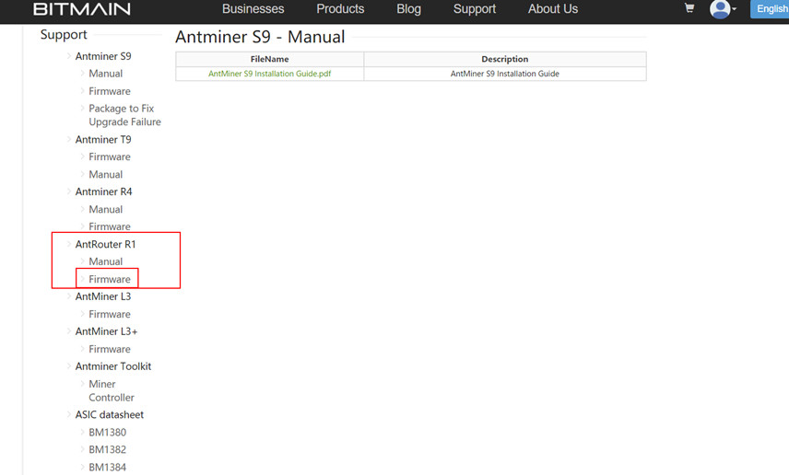Open Manual under Antminer T9
The height and width of the screenshot is (475, 789).
pyautogui.click(x=106, y=174)
